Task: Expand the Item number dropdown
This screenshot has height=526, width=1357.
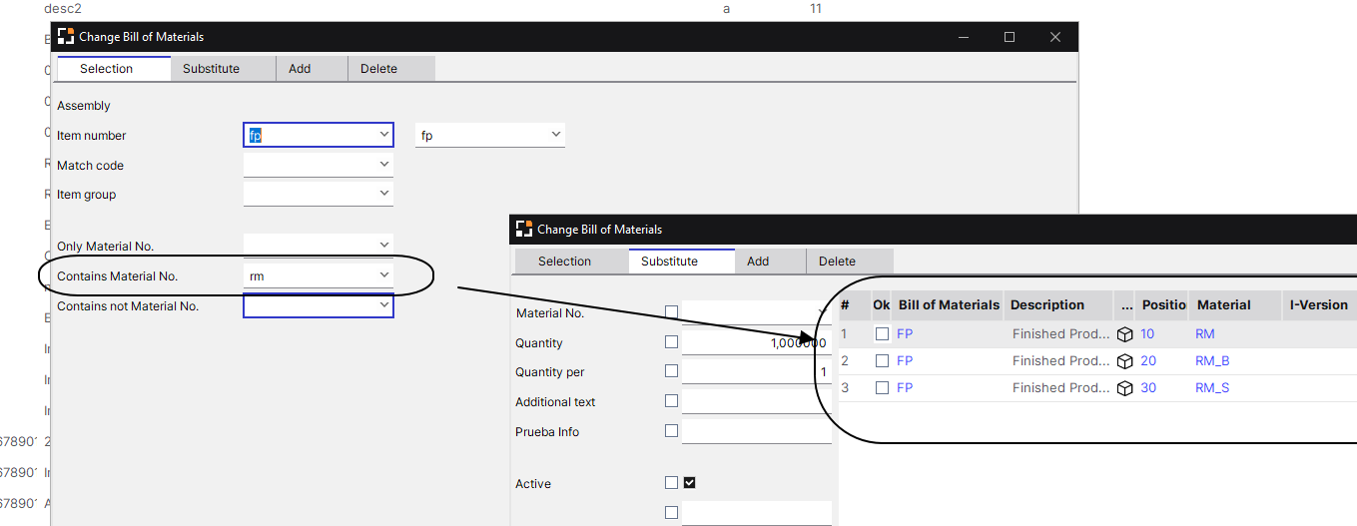Action: click(384, 135)
